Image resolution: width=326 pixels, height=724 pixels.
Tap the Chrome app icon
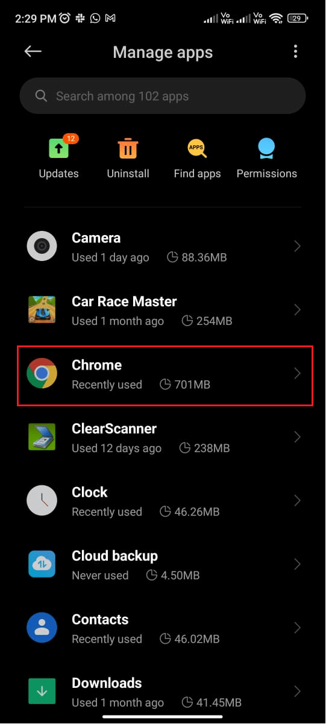point(42,374)
